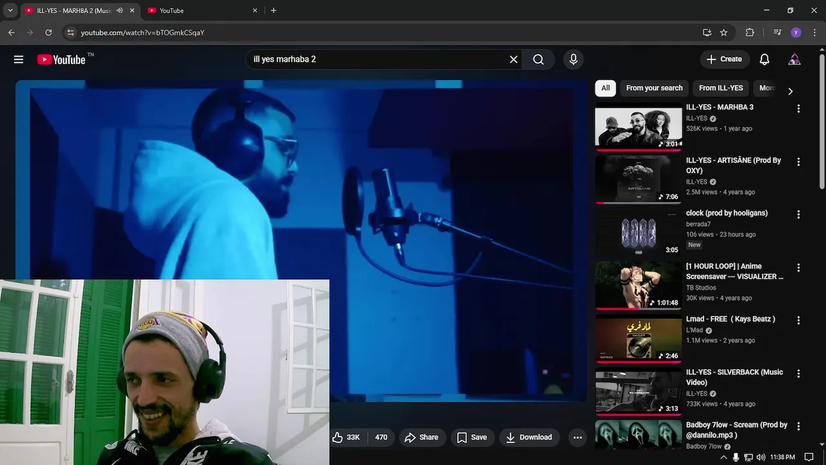This screenshot has width=826, height=465.
Task: Open the L'Mad channel link
Action: click(694, 331)
